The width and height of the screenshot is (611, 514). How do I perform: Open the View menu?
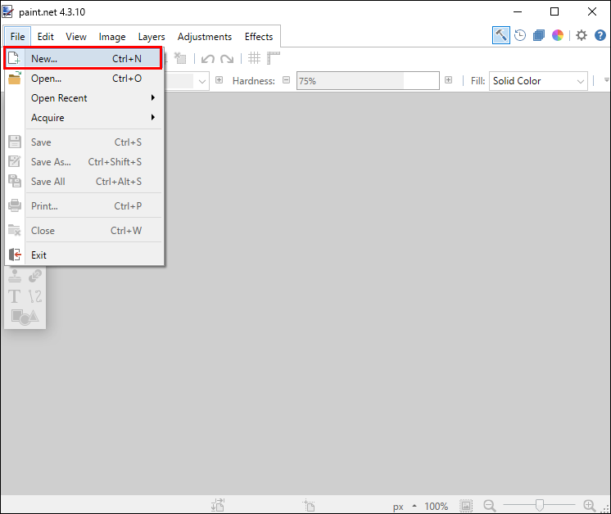pyautogui.click(x=76, y=37)
